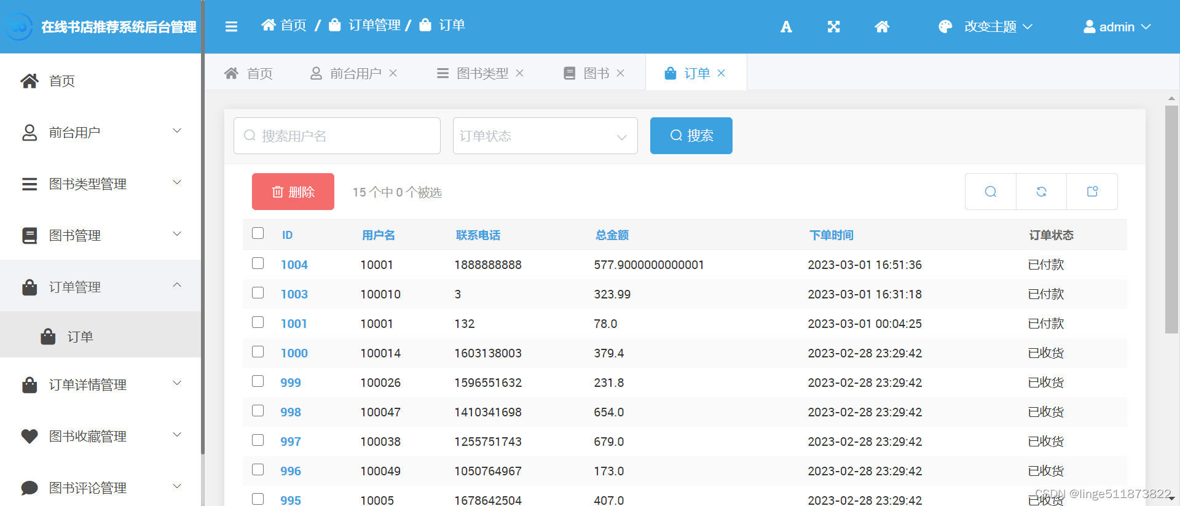Click the list icon beside 图书类型管理
This screenshot has width=1180, height=506.
pos(29,184)
